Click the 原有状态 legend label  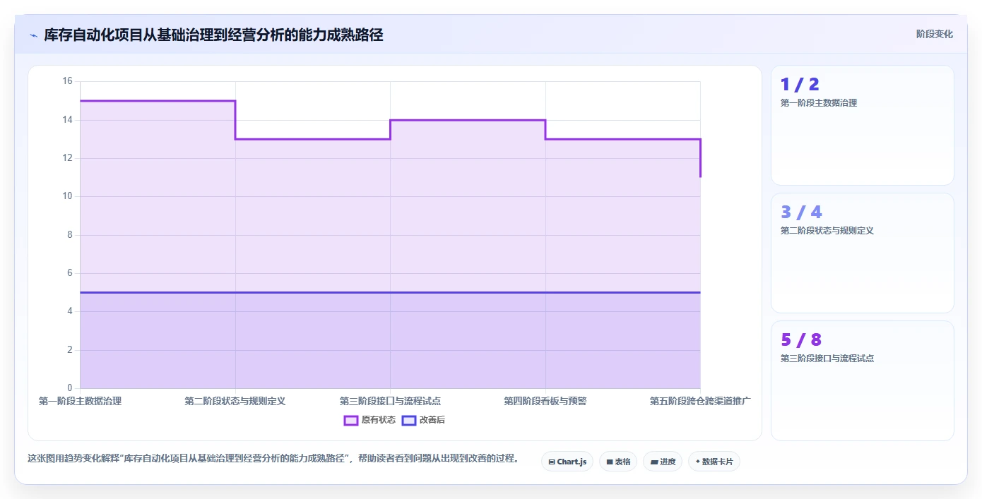[379, 420]
